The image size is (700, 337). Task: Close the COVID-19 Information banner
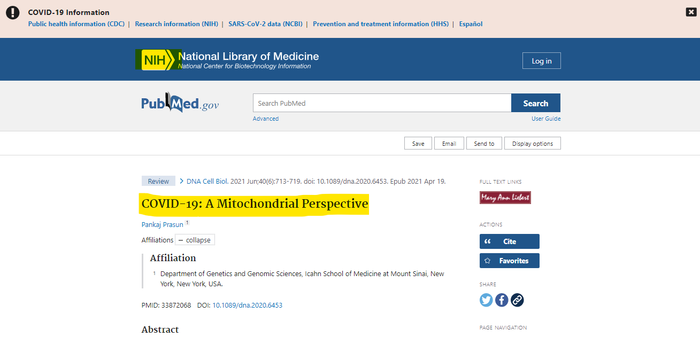pyautogui.click(x=691, y=12)
